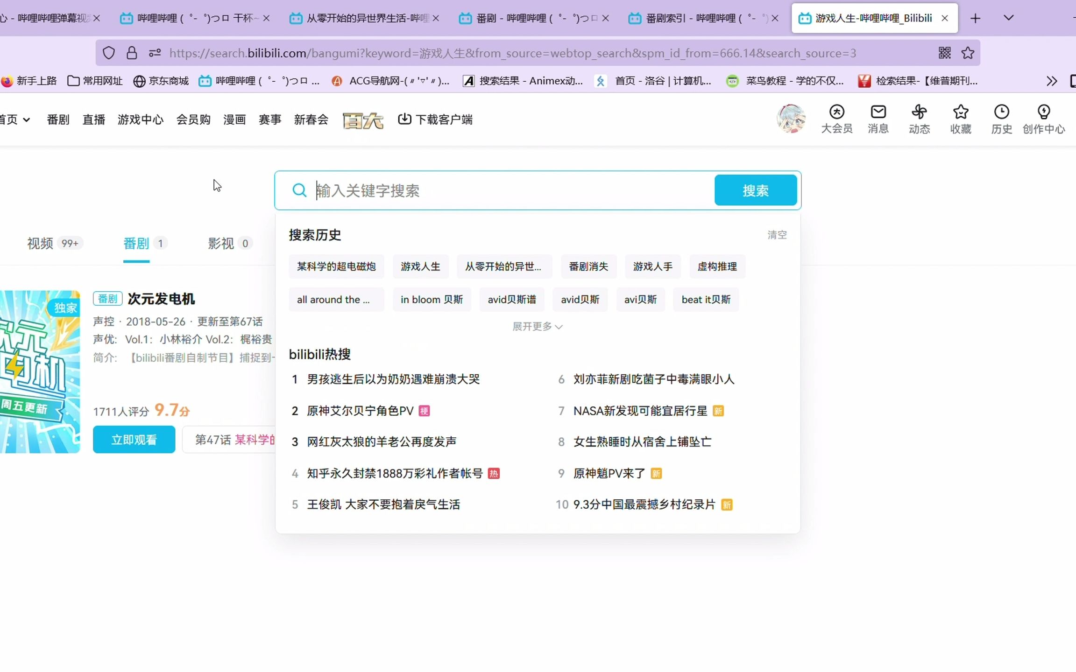Click 搜索 search button

pyautogui.click(x=755, y=190)
